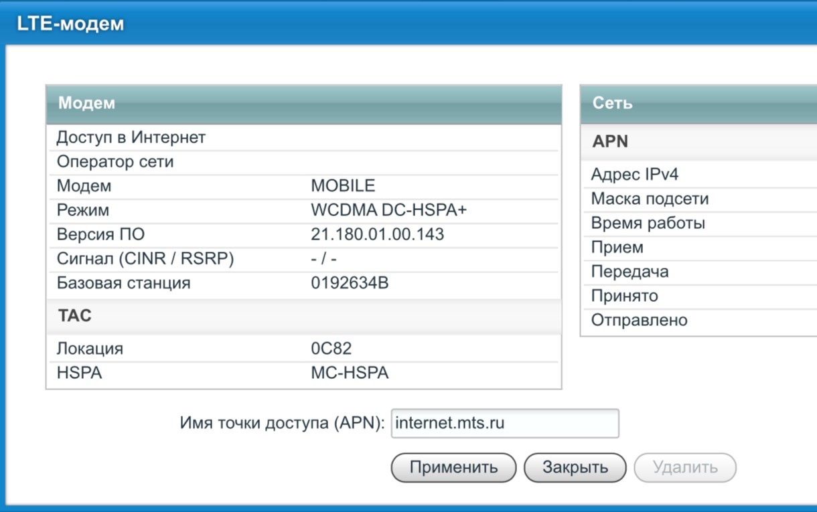This screenshot has width=817, height=512.
Task: Click the greyed-out Удалить button
Action: tap(685, 467)
